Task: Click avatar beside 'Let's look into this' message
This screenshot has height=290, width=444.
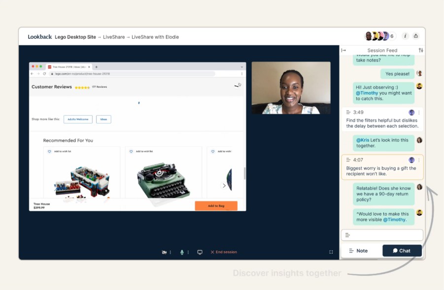Action: coord(419,140)
